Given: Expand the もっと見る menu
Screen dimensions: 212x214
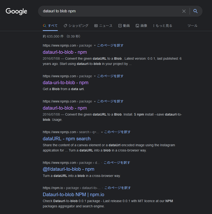Looking at the screenshot, I should pos(162,26).
